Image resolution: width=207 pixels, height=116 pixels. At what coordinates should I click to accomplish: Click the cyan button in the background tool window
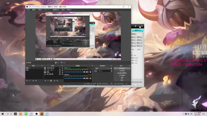coord(138,30)
